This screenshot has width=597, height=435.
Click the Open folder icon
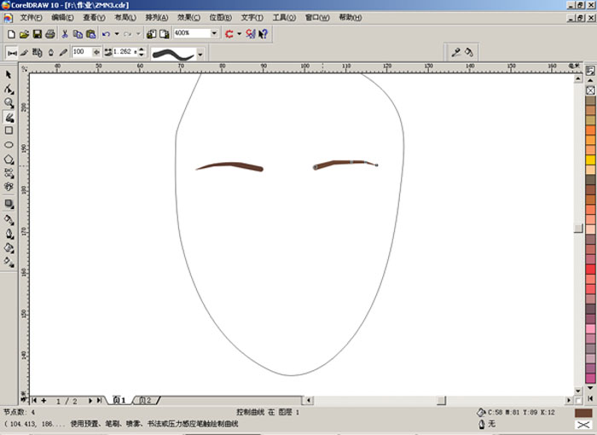pyautogui.click(x=24, y=34)
